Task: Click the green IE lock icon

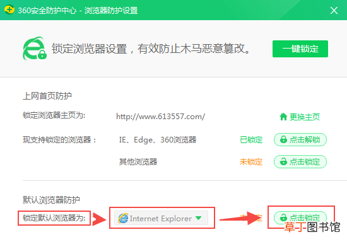Action: (x=35, y=49)
